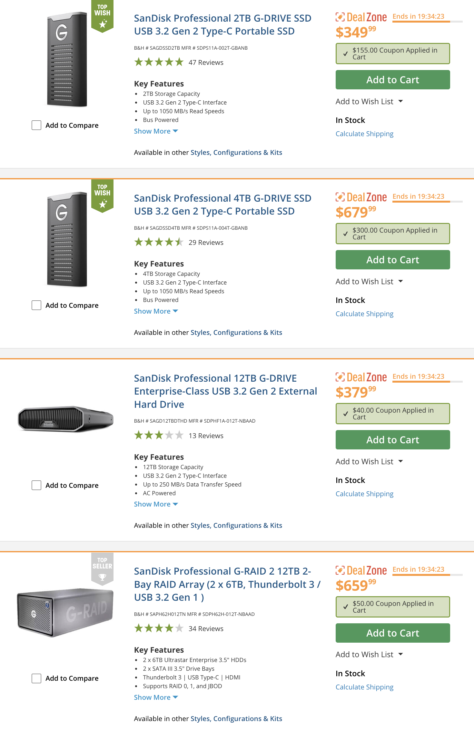This screenshot has height=733, width=474.
Task: Click the star rating of the 4TB G-DRIVE SSD
Action: coord(159,242)
